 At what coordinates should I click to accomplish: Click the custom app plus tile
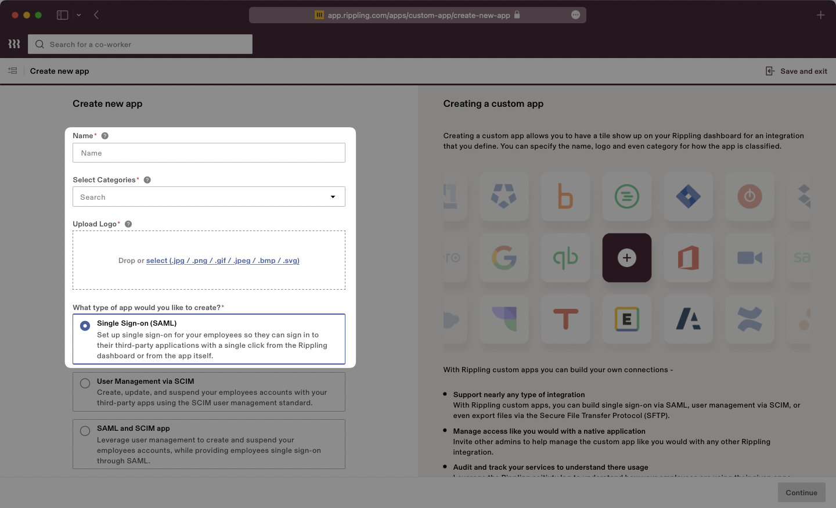tap(627, 258)
